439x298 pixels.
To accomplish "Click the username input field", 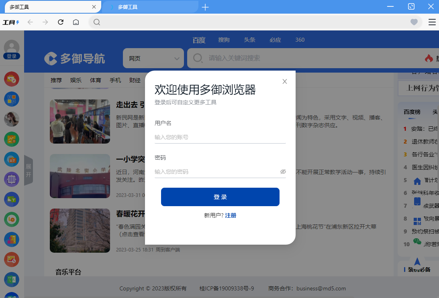I will click(220, 137).
